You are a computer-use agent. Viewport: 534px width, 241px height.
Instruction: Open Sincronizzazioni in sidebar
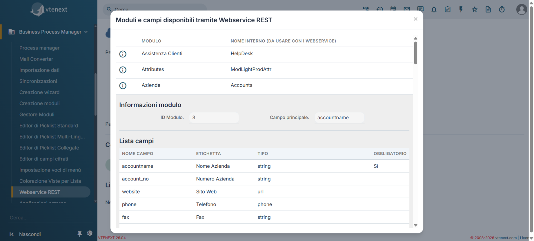(x=38, y=81)
